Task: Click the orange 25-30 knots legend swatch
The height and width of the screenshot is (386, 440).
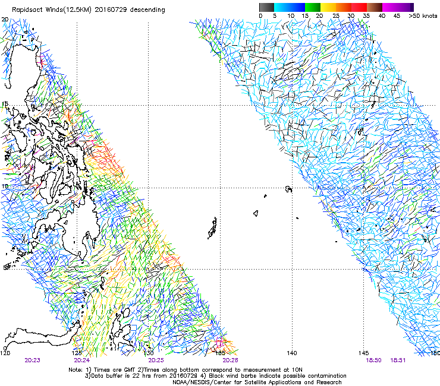Action: tap(344, 7)
